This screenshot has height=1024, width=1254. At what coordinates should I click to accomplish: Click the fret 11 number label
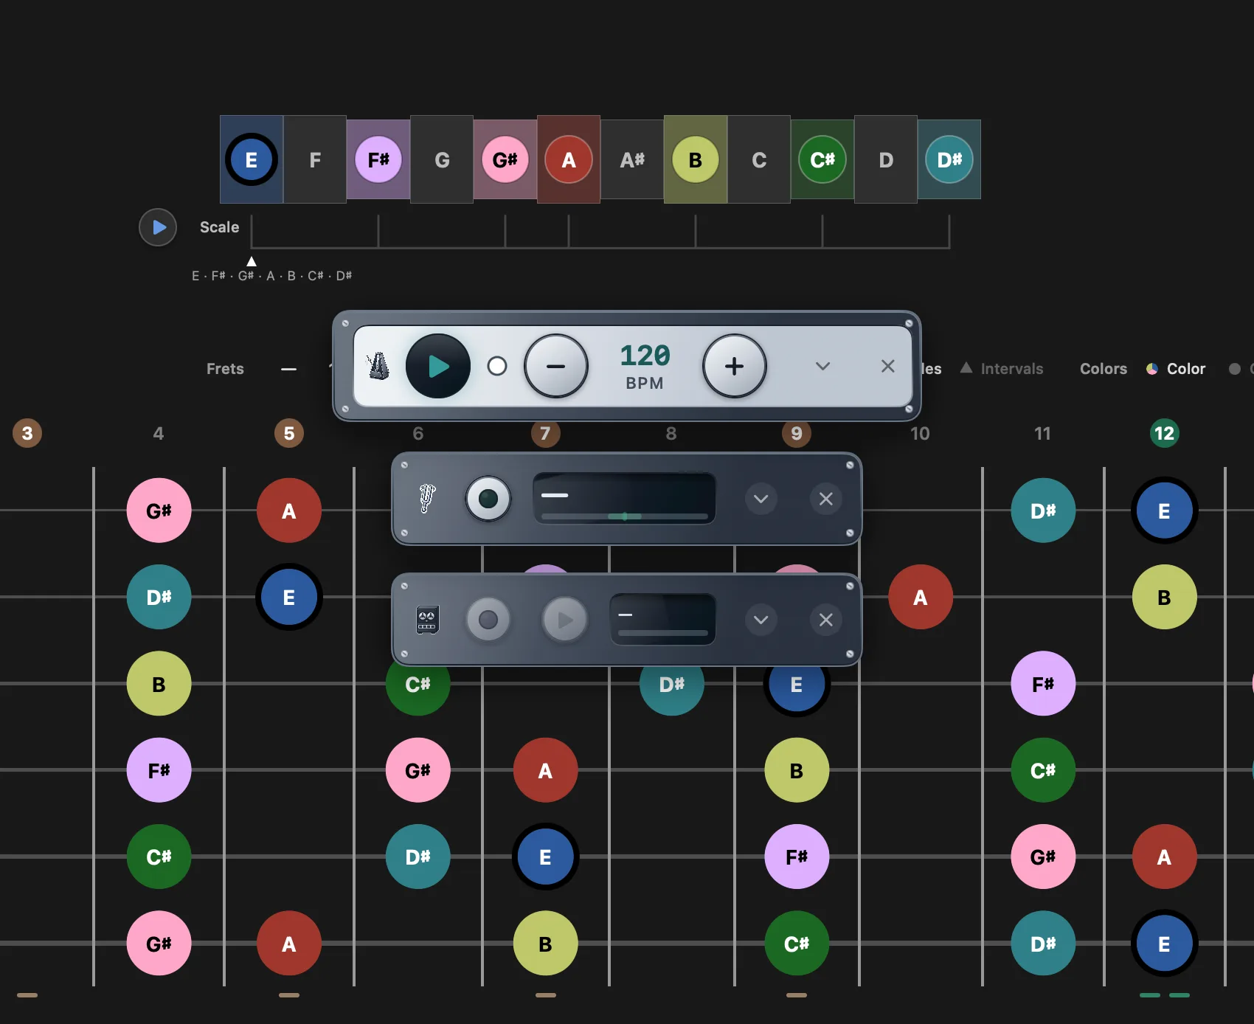pos(1042,433)
